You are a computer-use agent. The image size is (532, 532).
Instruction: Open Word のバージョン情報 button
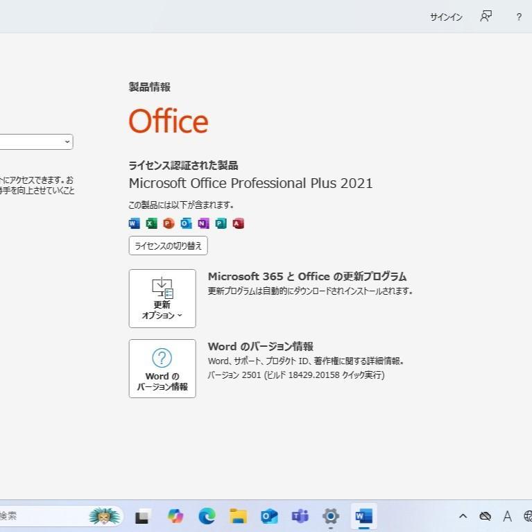tap(162, 368)
